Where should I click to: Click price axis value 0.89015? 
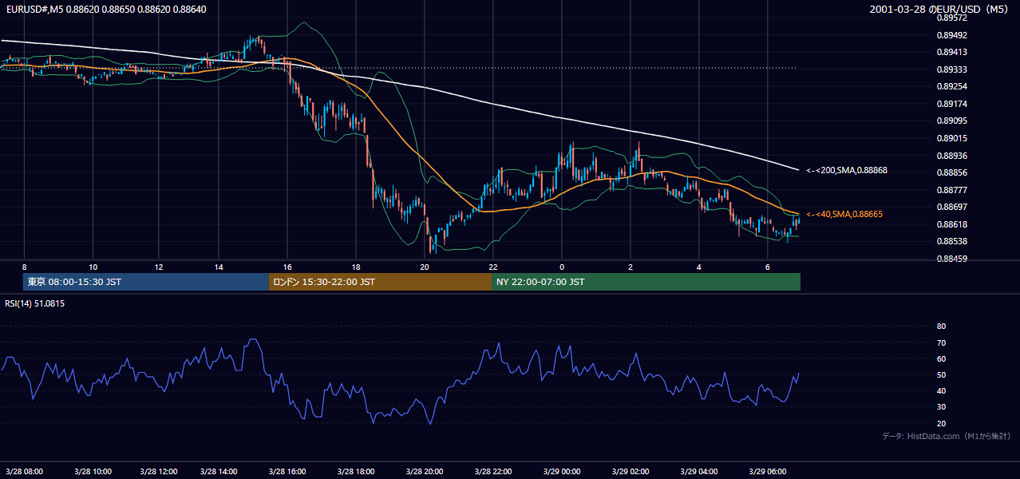[951, 138]
